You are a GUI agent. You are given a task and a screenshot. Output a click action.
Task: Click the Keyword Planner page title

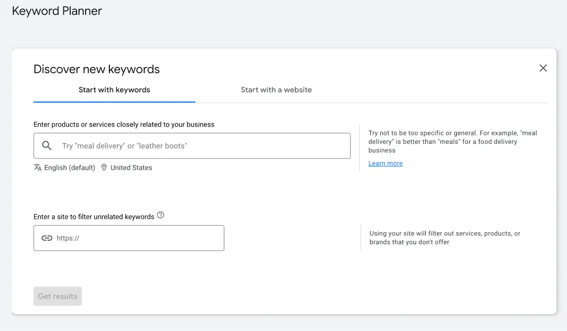coord(57,11)
